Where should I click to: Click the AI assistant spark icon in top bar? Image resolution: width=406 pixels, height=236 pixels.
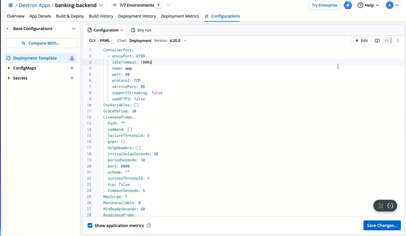pos(348,5)
